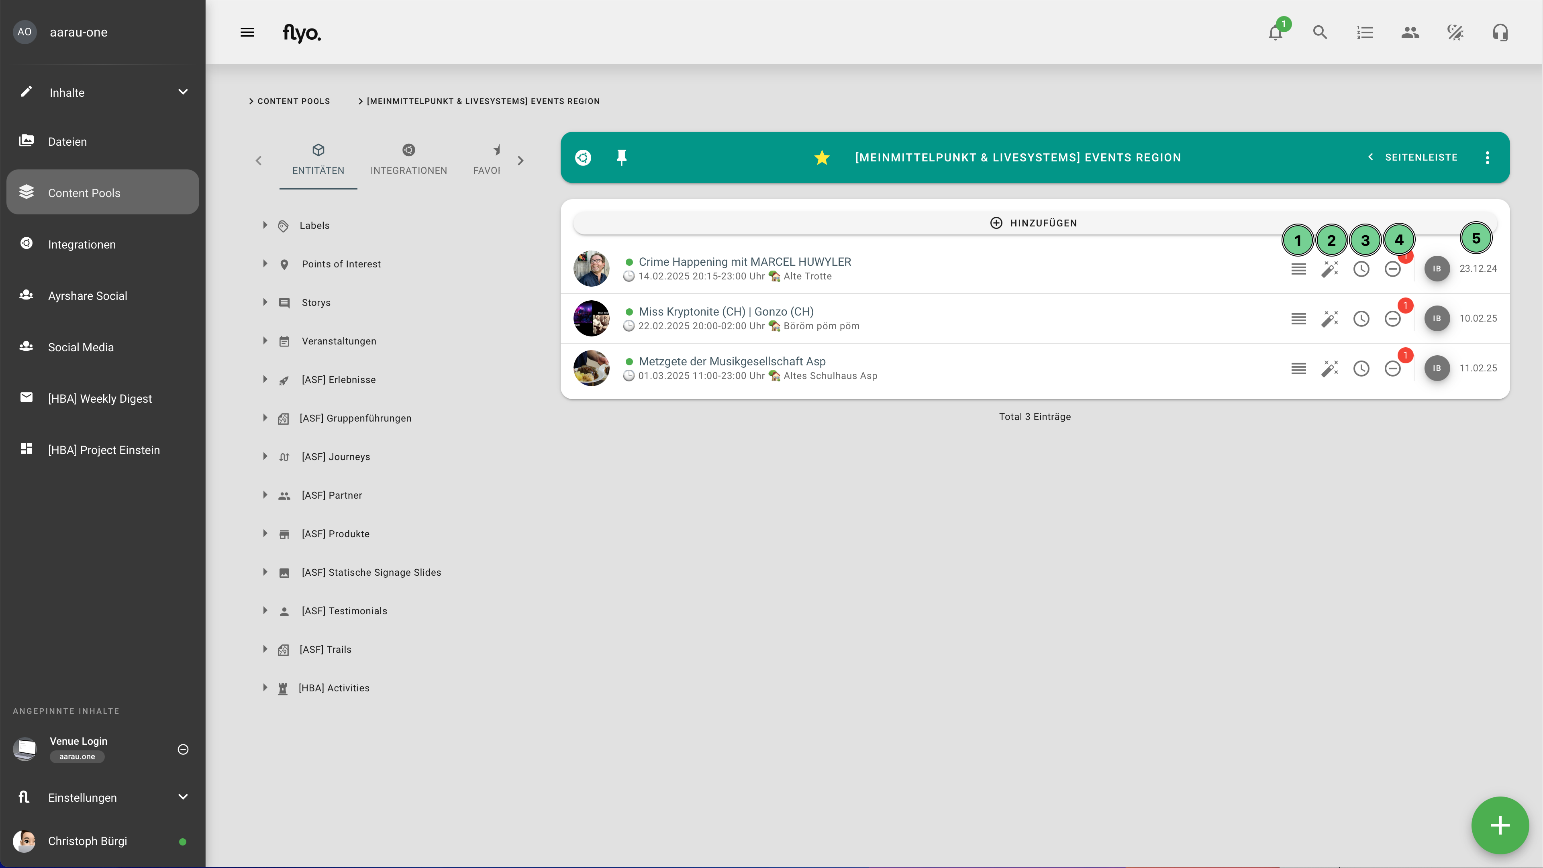Viewport: 1543px width, 868px height.
Task: Toggle the yellow favorite star
Action: click(x=822, y=157)
